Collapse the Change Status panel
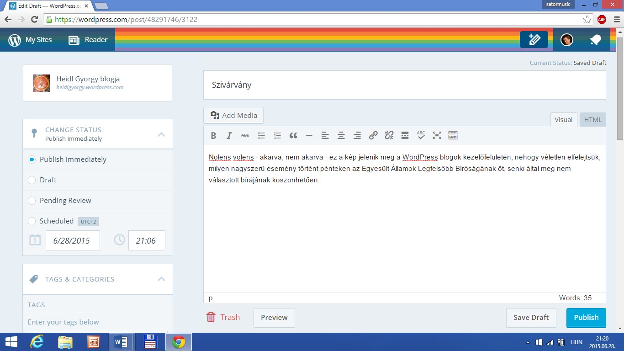Image resolution: width=624 pixels, height=351 pixels. point(161,134)
